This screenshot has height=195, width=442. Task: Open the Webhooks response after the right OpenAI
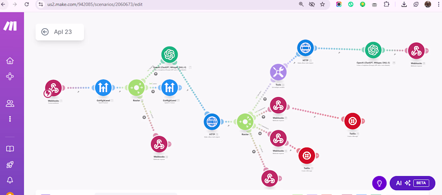point(416,51)
